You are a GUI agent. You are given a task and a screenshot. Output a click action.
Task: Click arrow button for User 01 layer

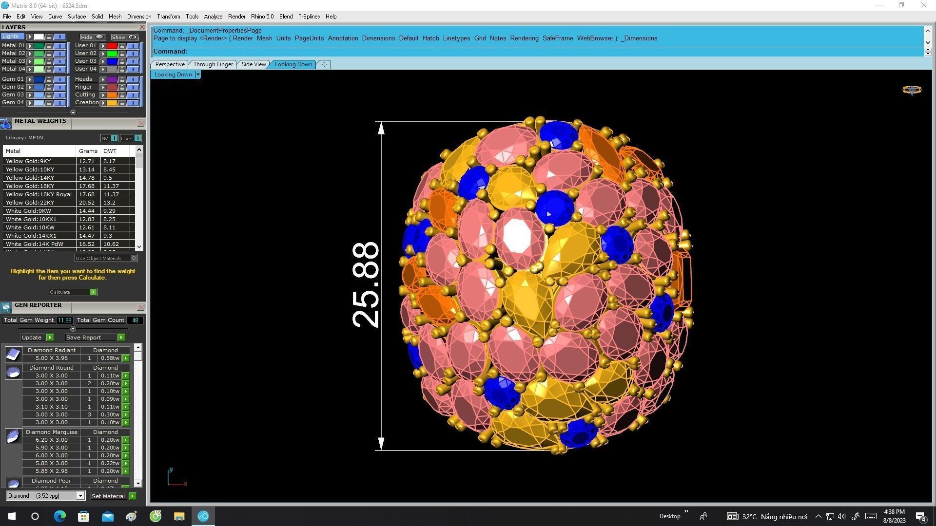(103, 46)
